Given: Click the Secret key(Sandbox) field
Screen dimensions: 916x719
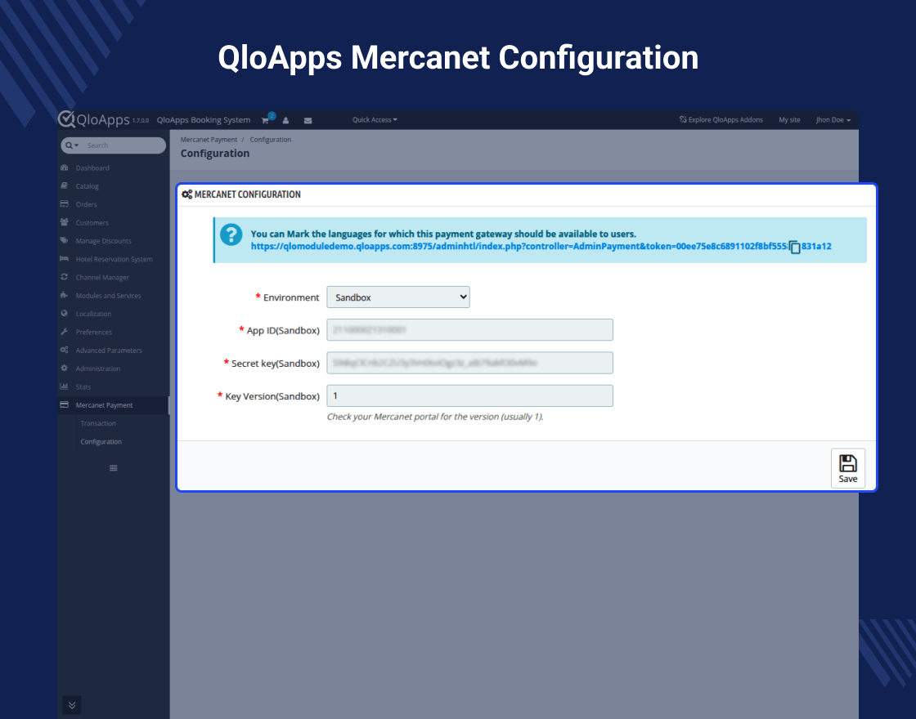Looking at the screenshot, I should [469, 363].
